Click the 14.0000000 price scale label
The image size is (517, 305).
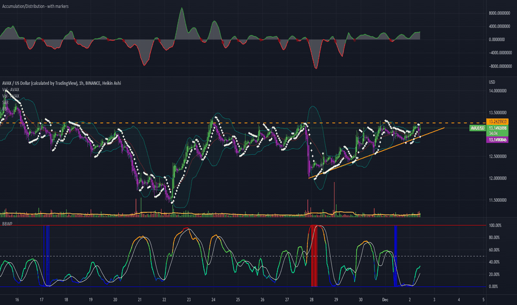(x=498, y=91)
